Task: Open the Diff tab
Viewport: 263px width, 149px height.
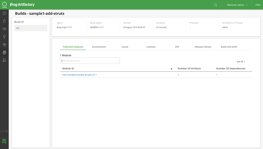Action: 177,47
